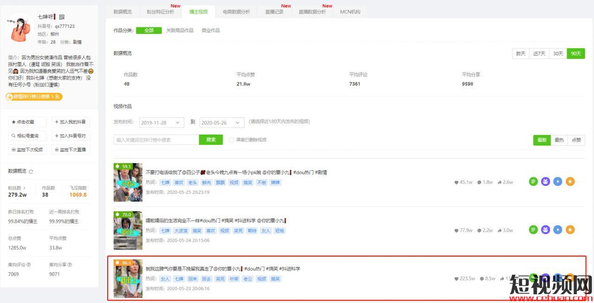This screenshot has width=594, height=303.
Task: Click the 点击收藏 button
Action: (x=28, y=122)
